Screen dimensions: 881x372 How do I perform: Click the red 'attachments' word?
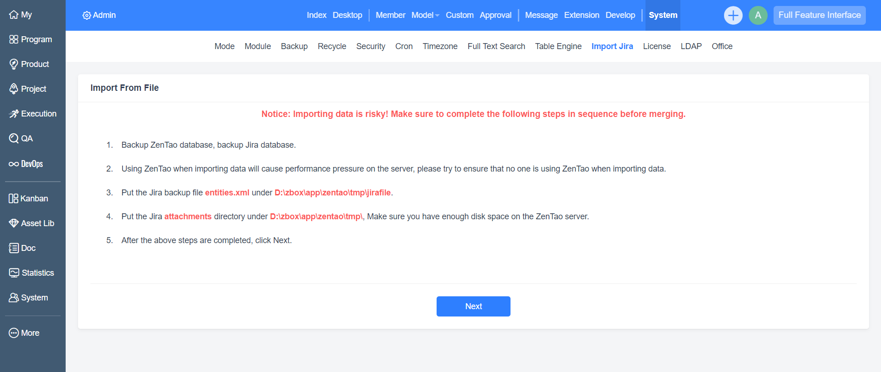pyautogui.click(x=188, y=217)
